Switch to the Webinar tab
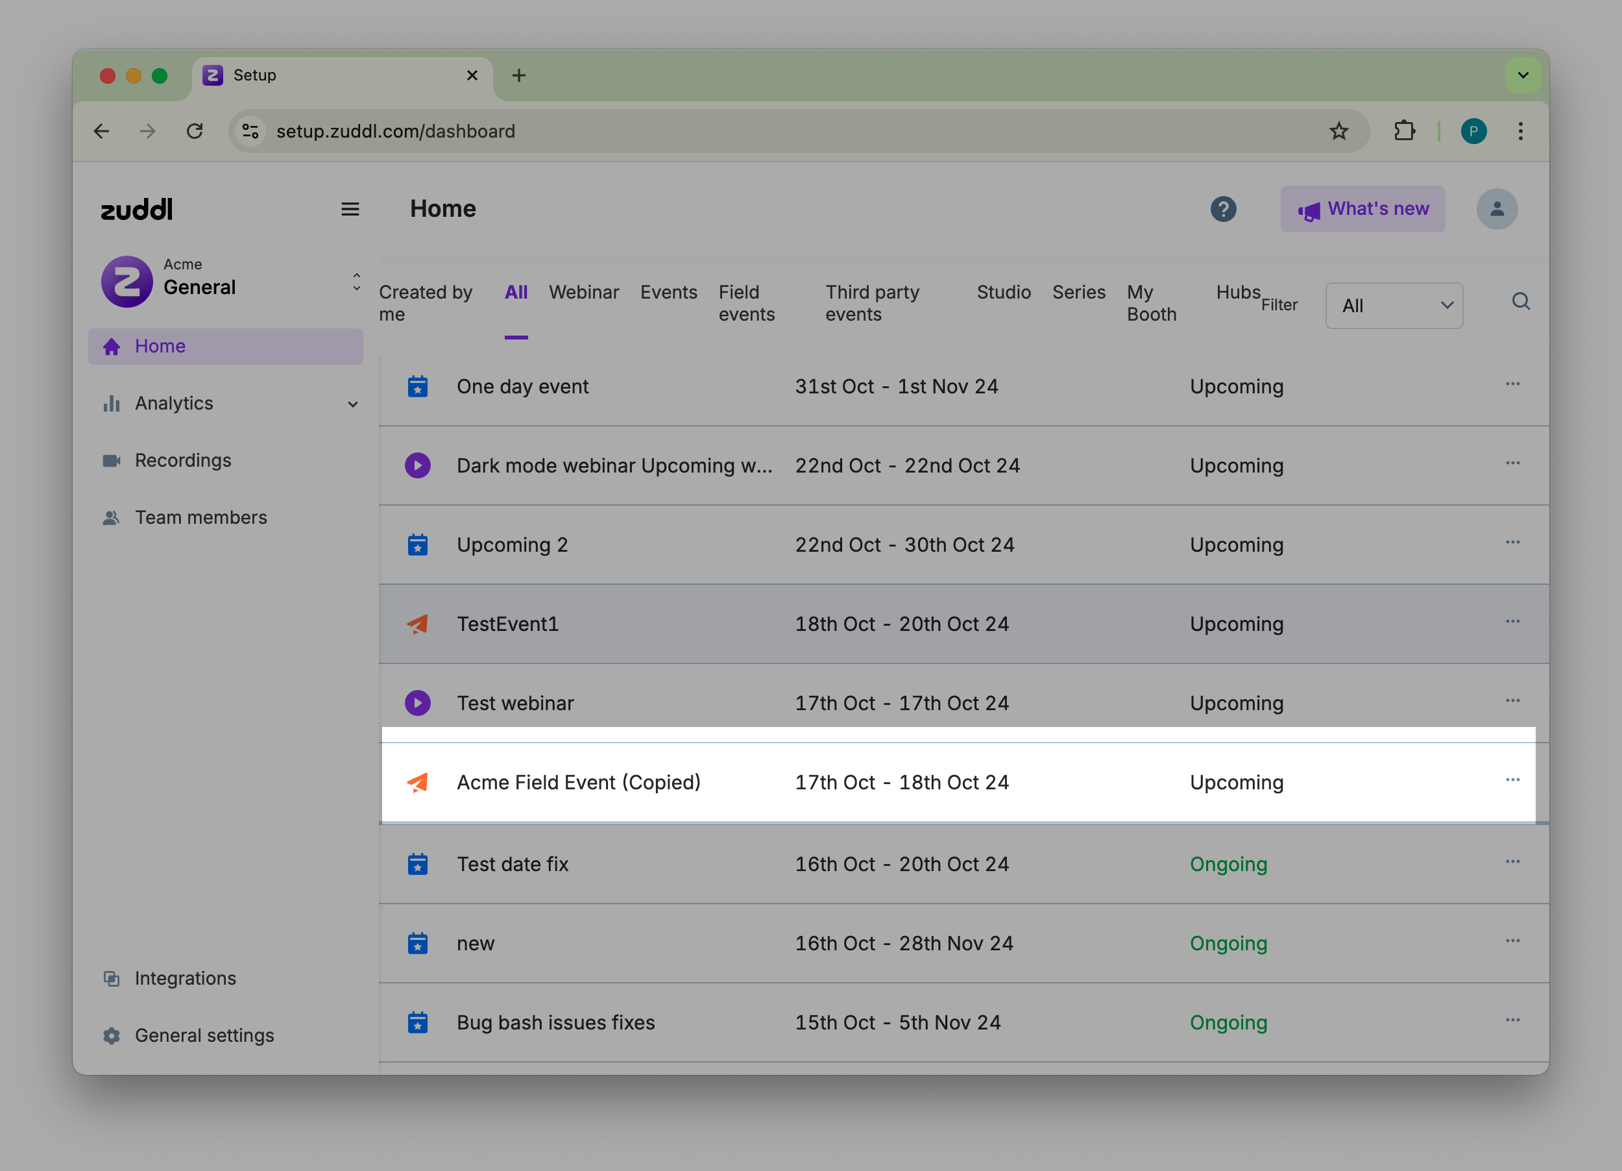The image size is (1622, 1171). tap(583, 292)
